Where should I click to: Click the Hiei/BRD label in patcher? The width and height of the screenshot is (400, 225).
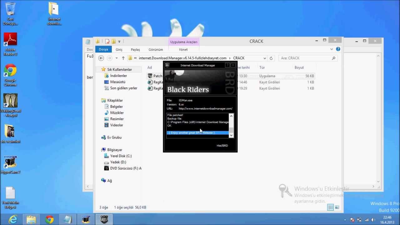pyautogui.click(x=222, y=146)
